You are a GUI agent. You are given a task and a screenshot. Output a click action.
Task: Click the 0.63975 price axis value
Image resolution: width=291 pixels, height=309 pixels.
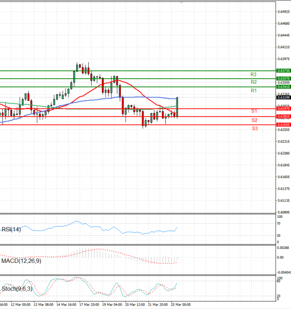click(284, 59)
